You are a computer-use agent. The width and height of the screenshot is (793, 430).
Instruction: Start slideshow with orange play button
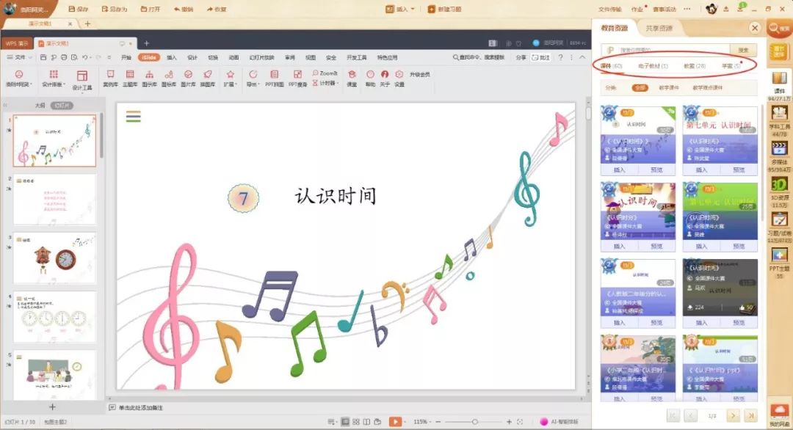pyautogui.click(x=396, y=422)
